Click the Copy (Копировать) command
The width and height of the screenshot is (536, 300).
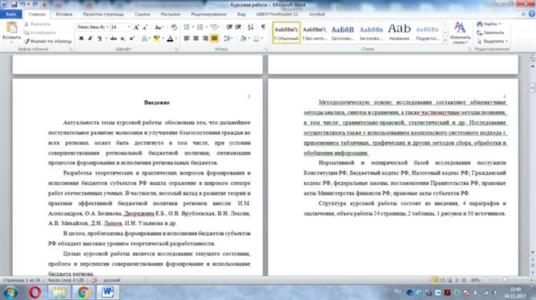[x=39, y=33]
